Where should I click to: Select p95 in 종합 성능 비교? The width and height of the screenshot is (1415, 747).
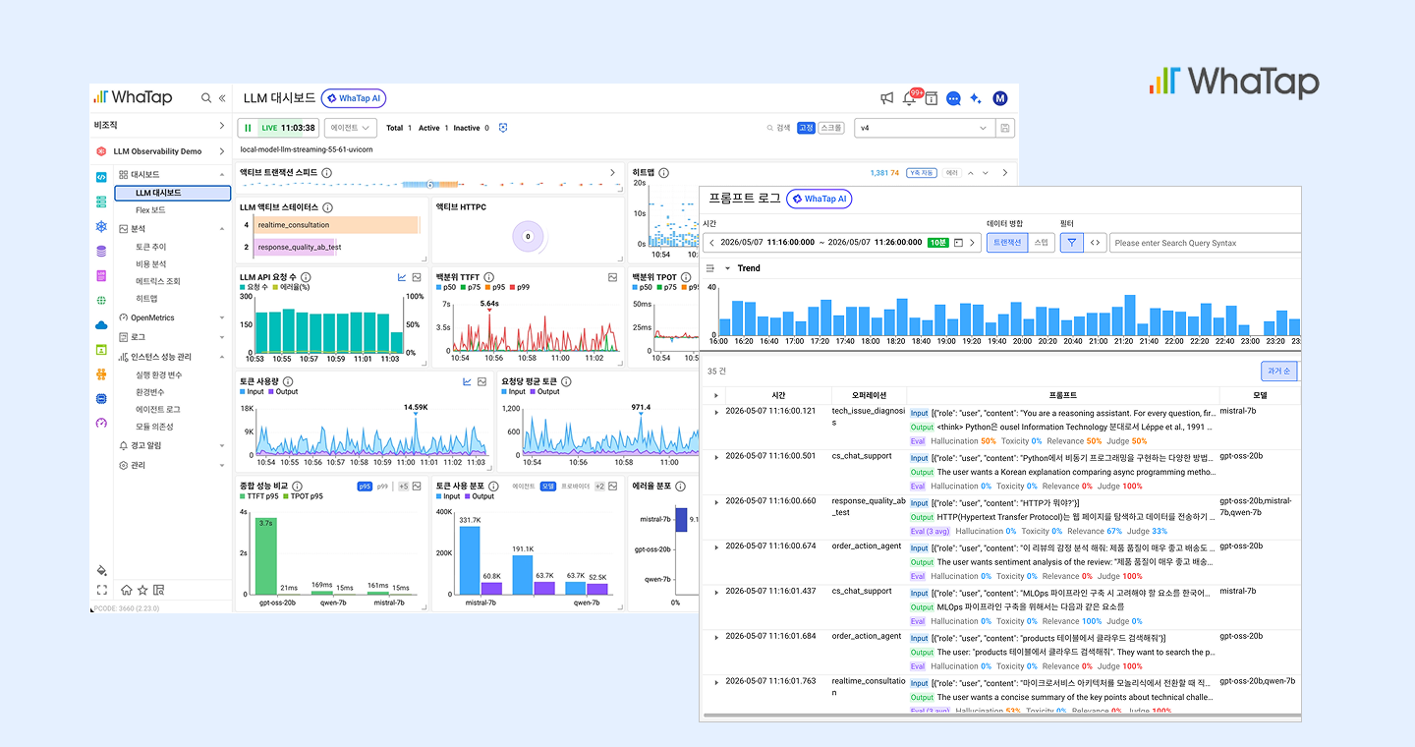365,486
